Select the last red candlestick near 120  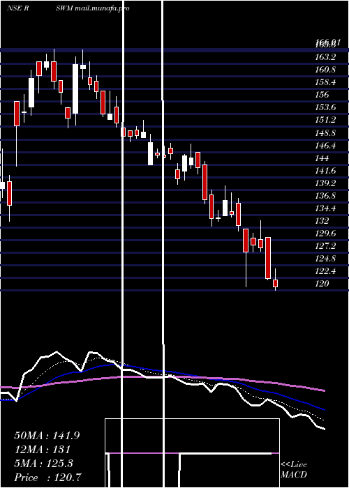point(276,283)
